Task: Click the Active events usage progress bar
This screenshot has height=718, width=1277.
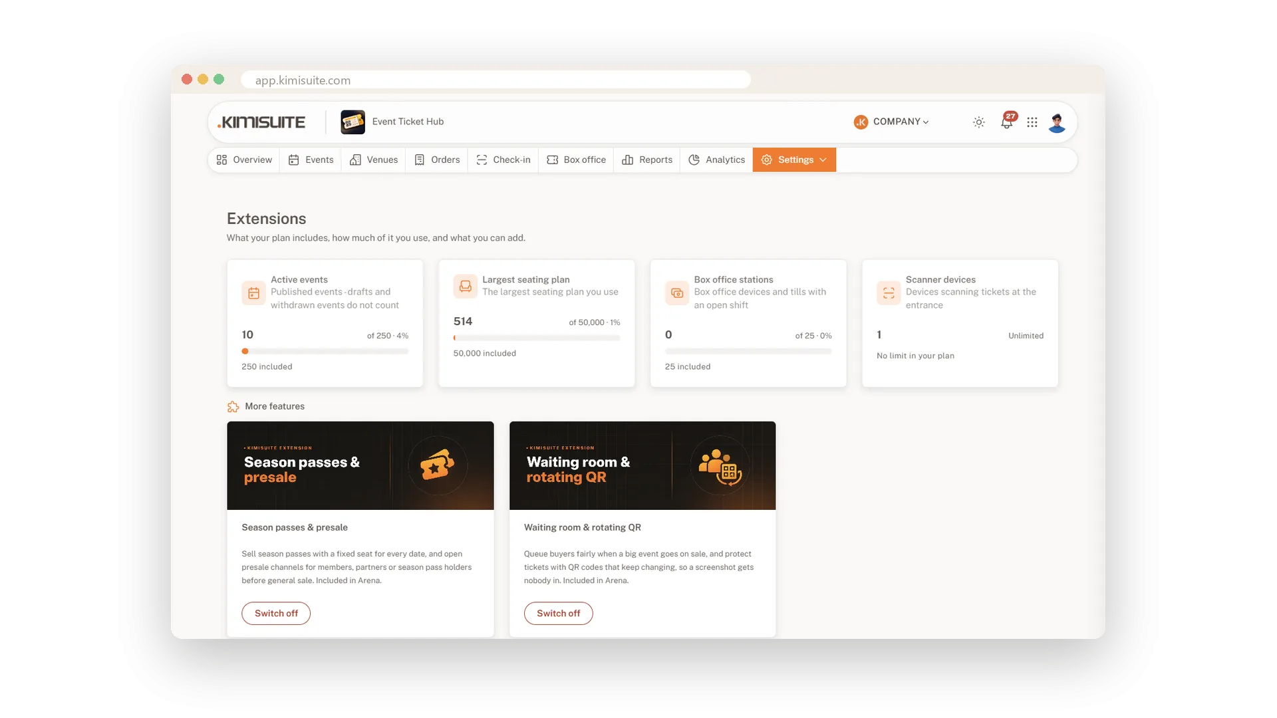Action: (x=325, y=351)
